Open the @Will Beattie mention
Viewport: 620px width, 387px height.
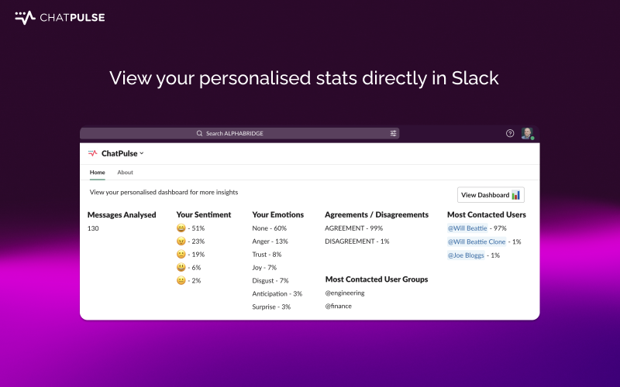[x=467, y=228]
